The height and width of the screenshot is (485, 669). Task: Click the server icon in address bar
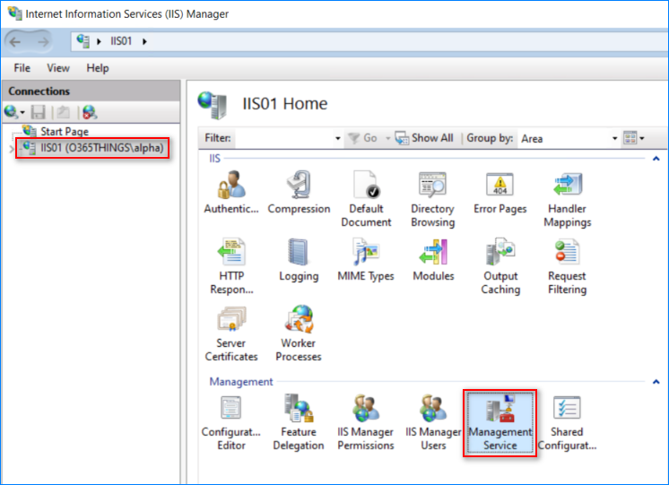tap(83, 41)
